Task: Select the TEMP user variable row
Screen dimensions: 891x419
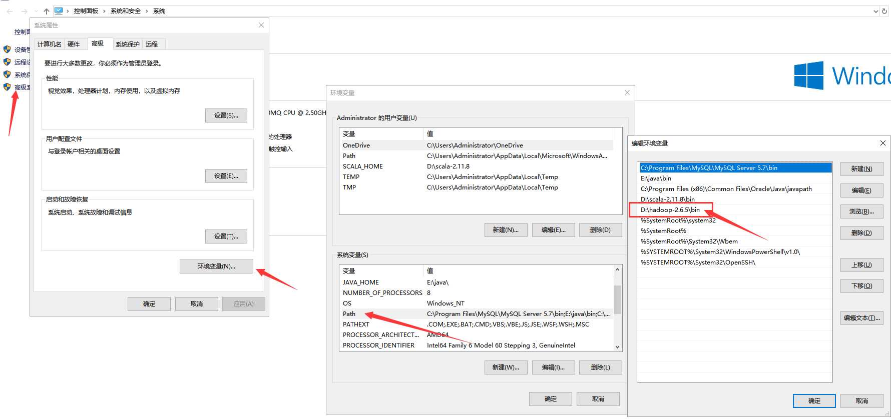Action: (476, 177)
